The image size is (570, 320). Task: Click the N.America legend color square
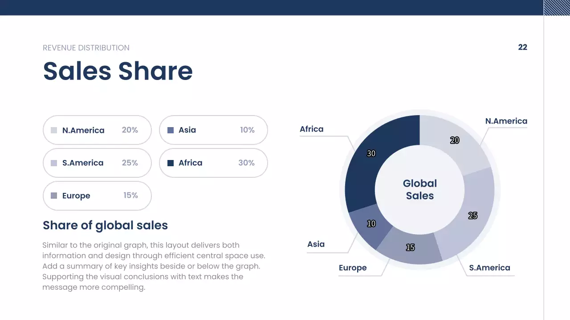coord(54,130)
